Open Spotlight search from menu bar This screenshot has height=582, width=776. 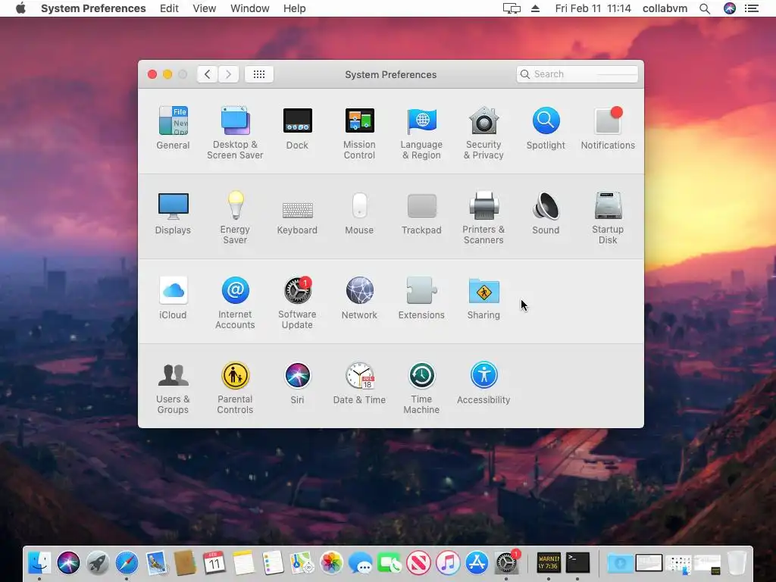coord(705,8)
